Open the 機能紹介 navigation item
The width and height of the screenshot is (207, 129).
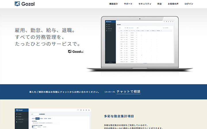click(114, 4)
